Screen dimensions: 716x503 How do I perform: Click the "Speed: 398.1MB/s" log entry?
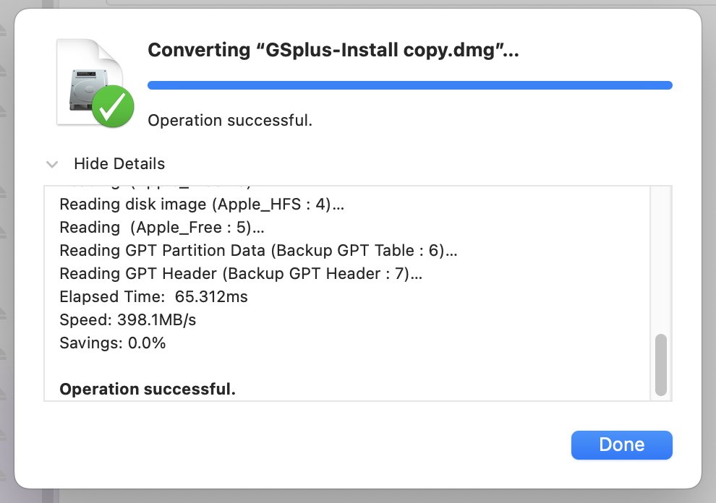pos(127,320)
